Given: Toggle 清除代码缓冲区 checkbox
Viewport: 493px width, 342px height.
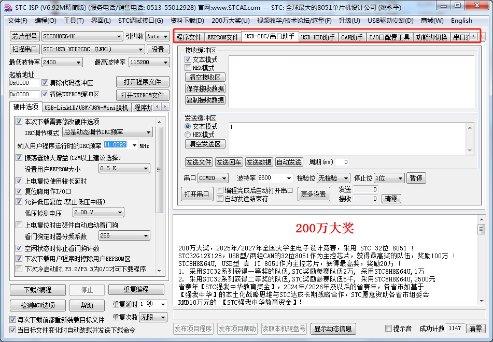Looking at the screenshot, I should click(45, 82).
